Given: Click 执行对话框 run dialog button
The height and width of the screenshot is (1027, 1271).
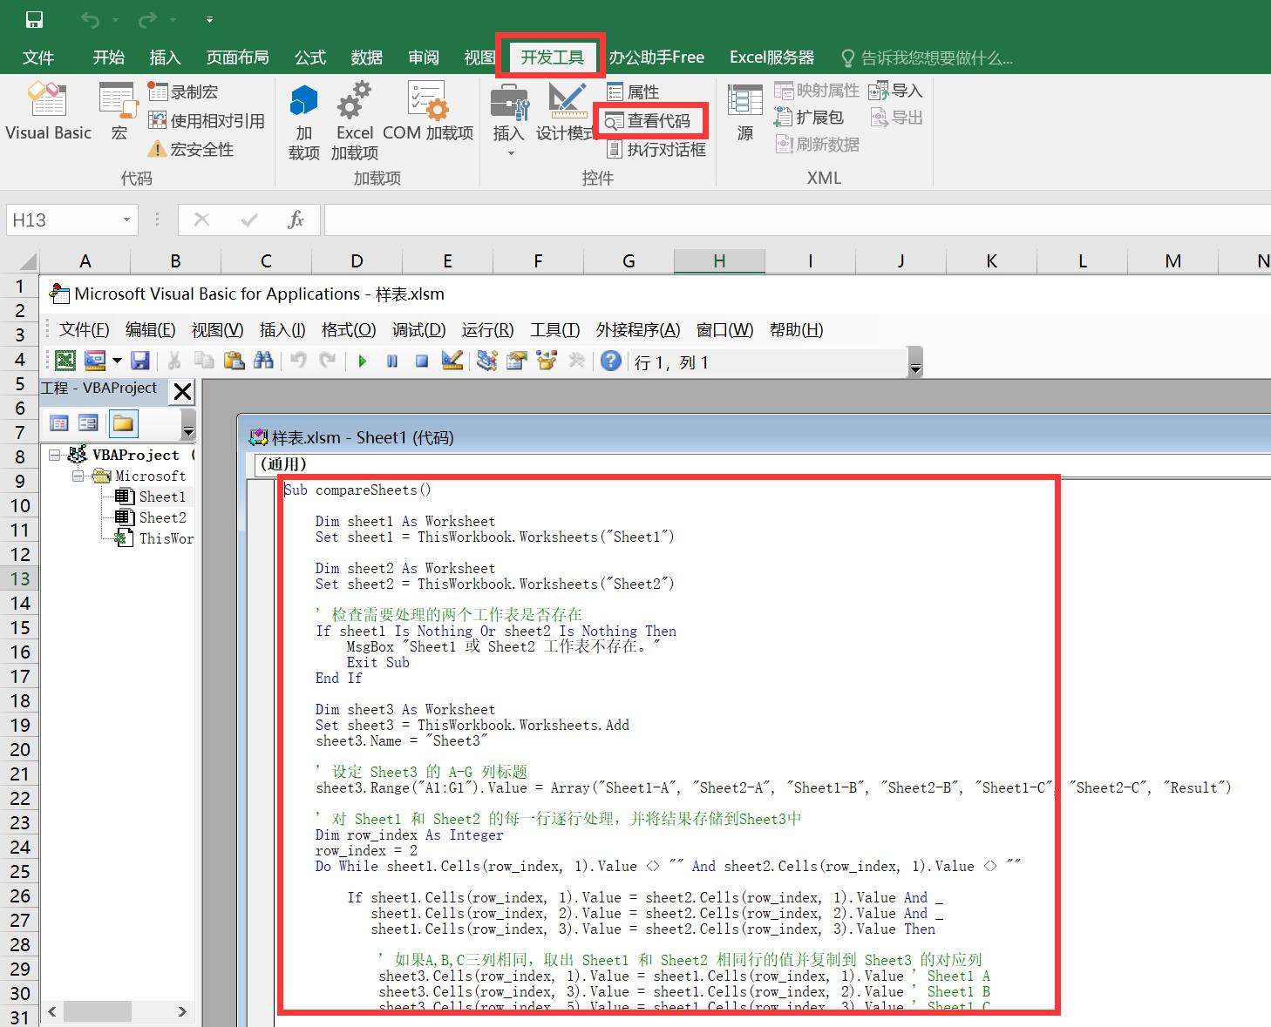Looking at the screenshot, I should pos(656,149).
